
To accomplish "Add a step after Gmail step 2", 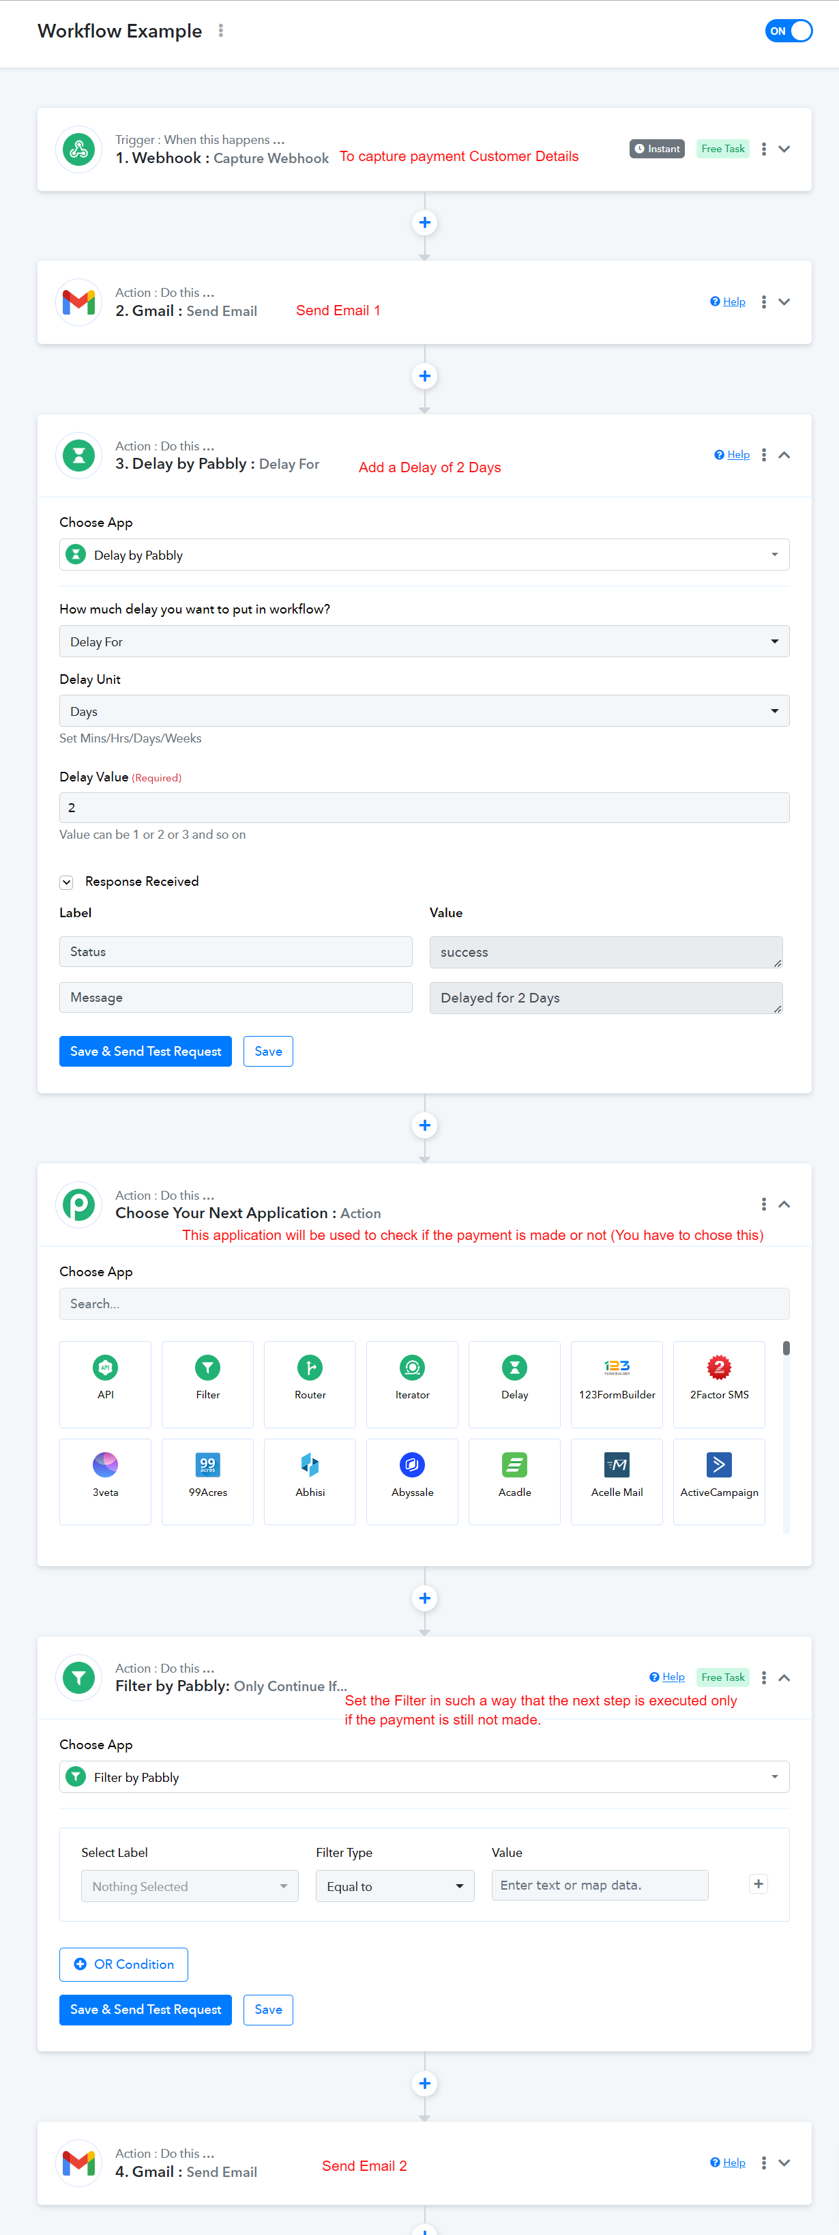I will point(424,377).
